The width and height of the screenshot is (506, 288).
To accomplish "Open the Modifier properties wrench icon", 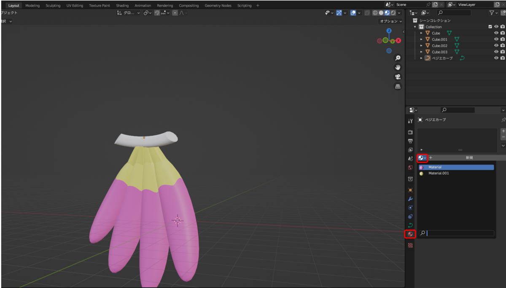I will (x=410, y=199).
